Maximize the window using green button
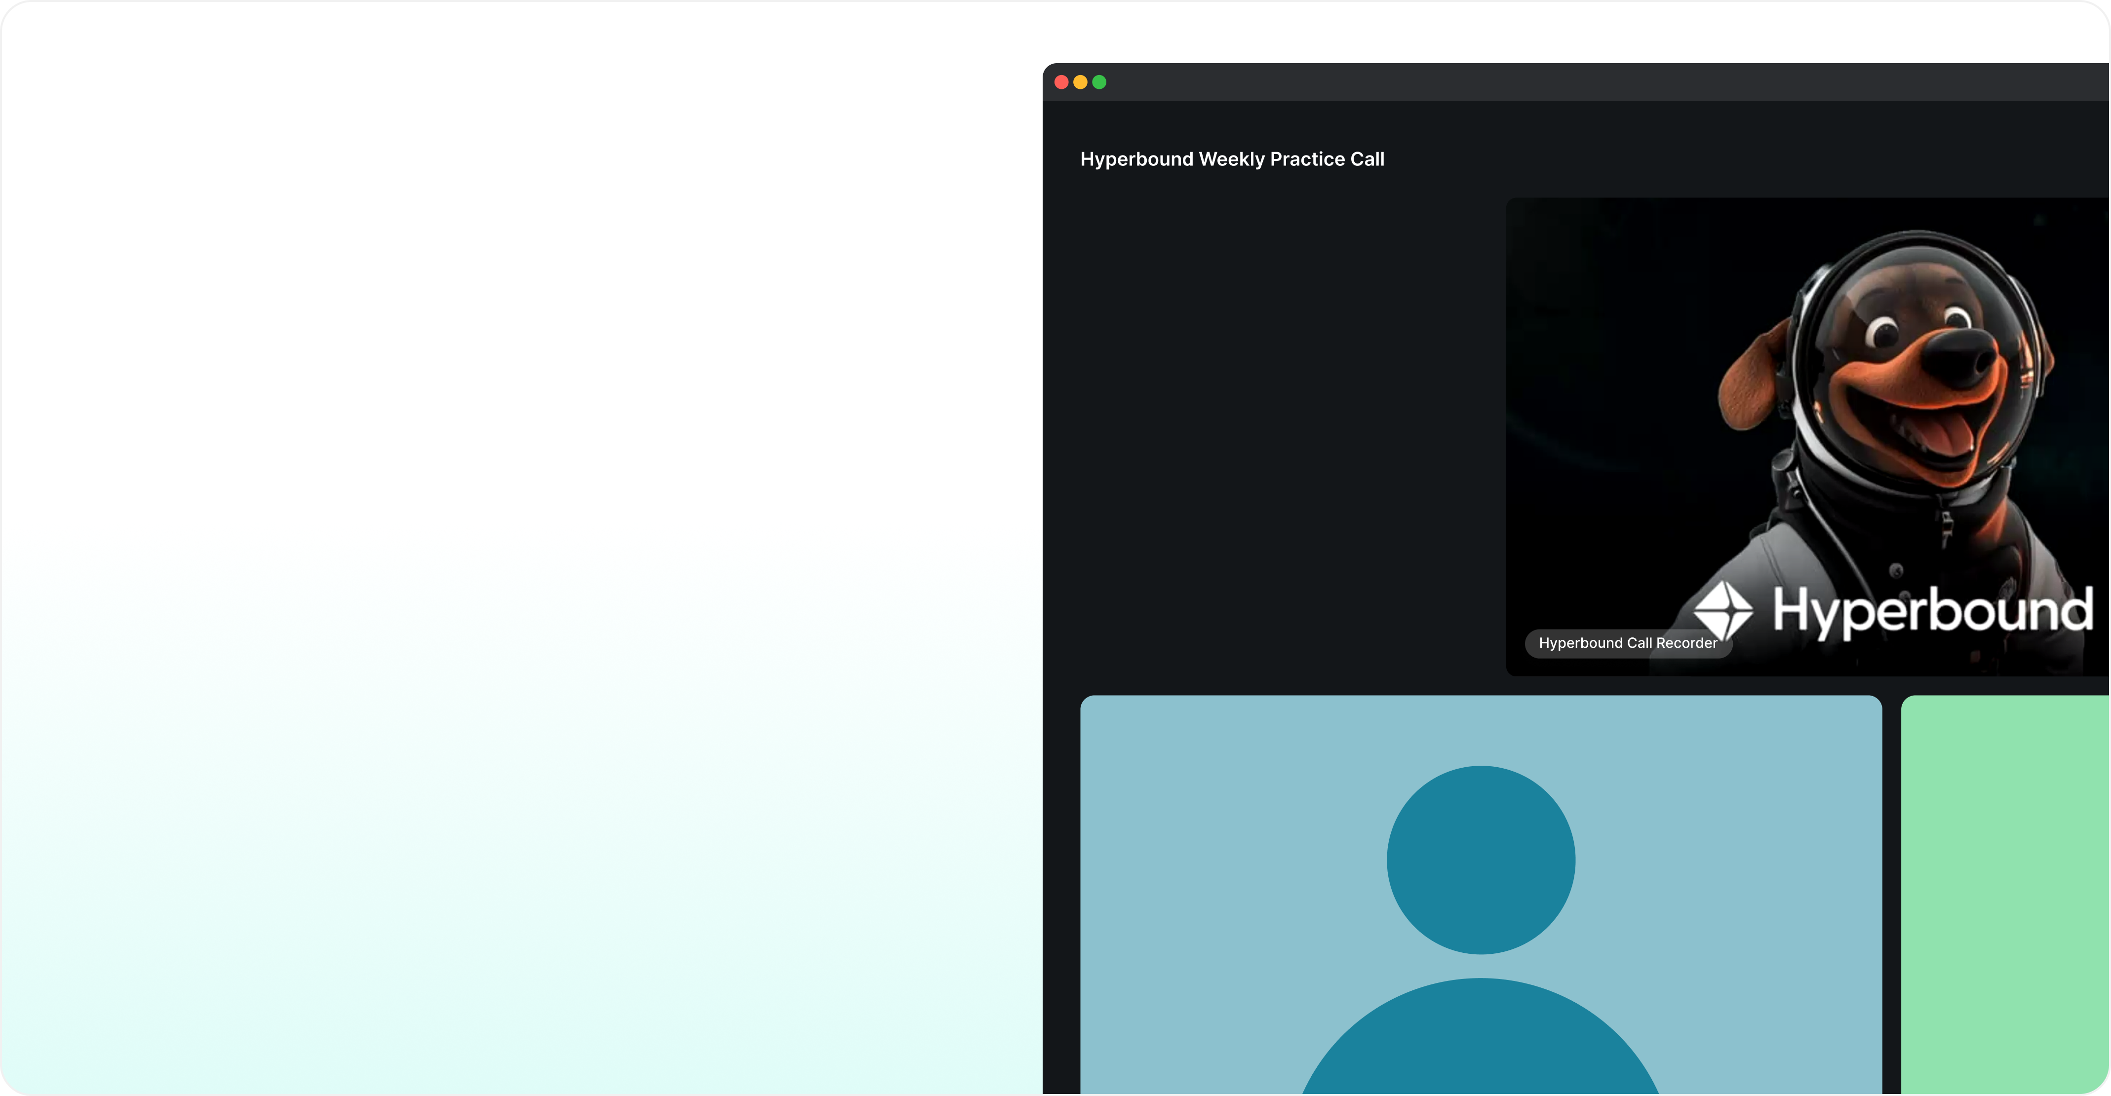The image size is (2111, 1096). (1099, 82)
